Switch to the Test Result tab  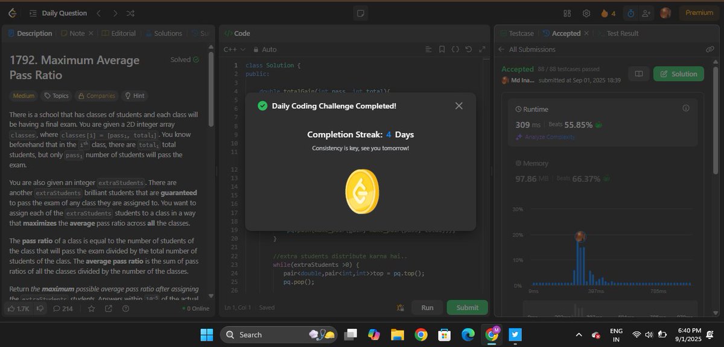(618, 34)
